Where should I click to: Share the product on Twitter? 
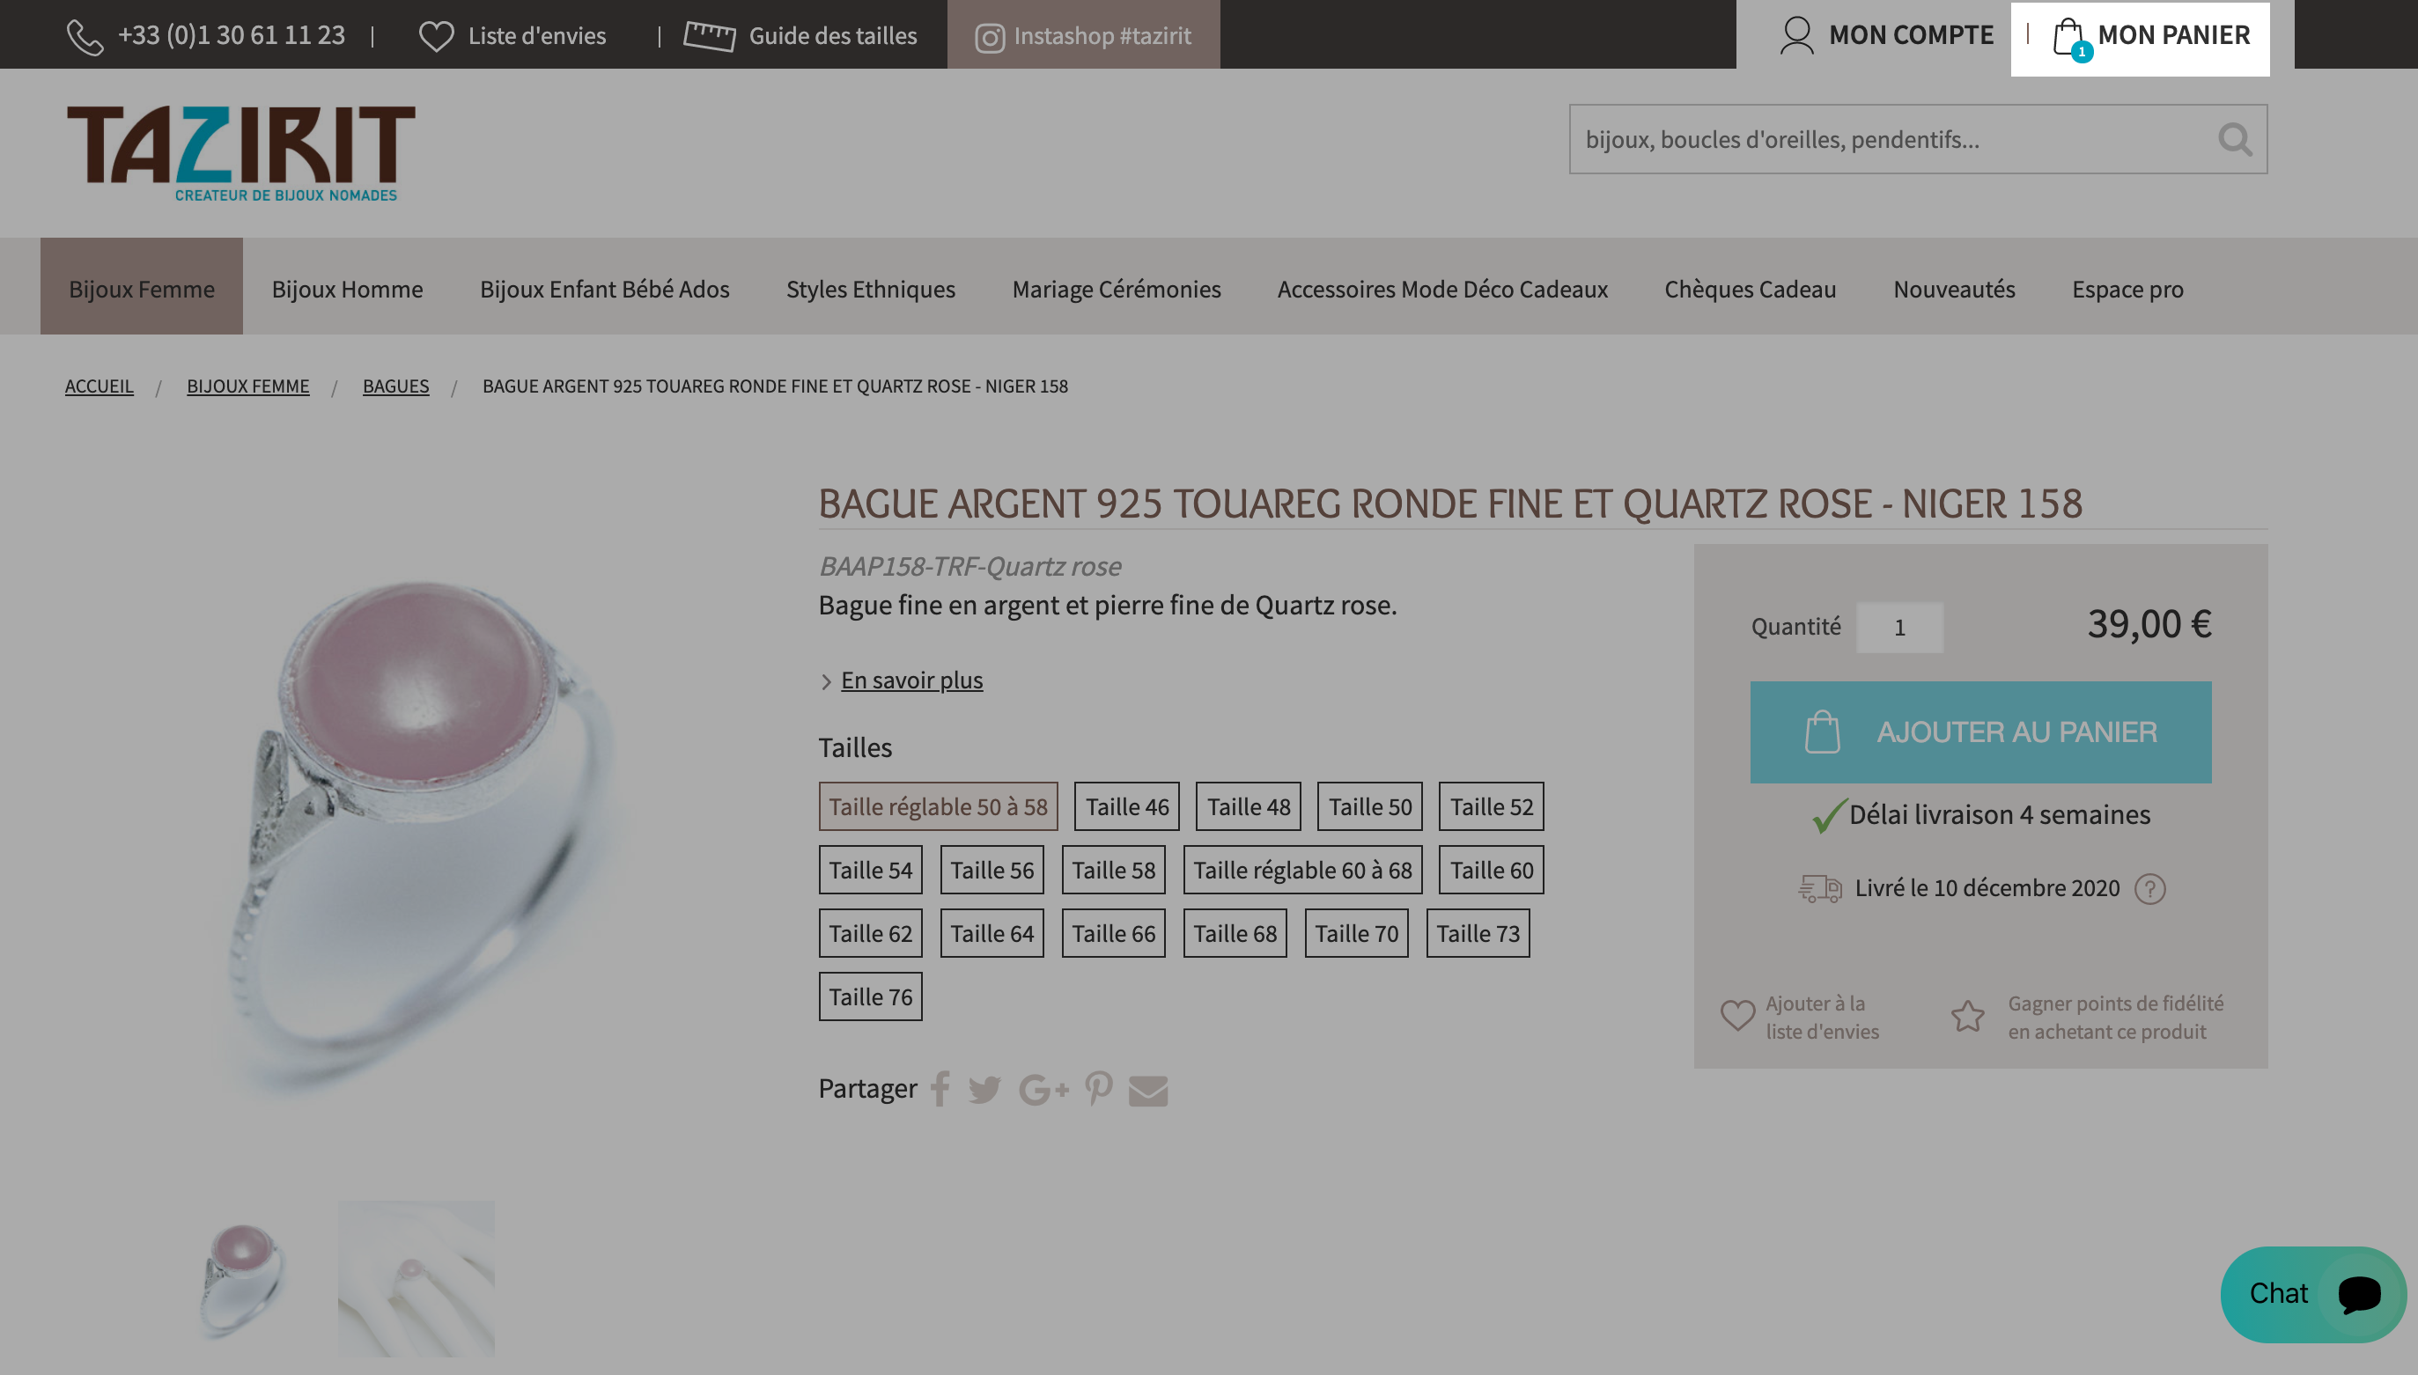click(x=984, y=1090)
